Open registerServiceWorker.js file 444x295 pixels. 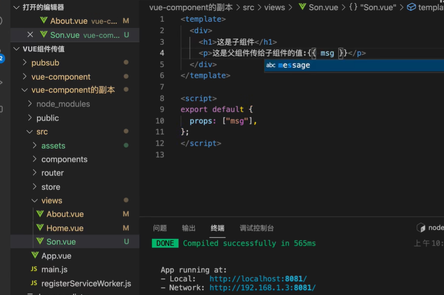tap(86, 283)
